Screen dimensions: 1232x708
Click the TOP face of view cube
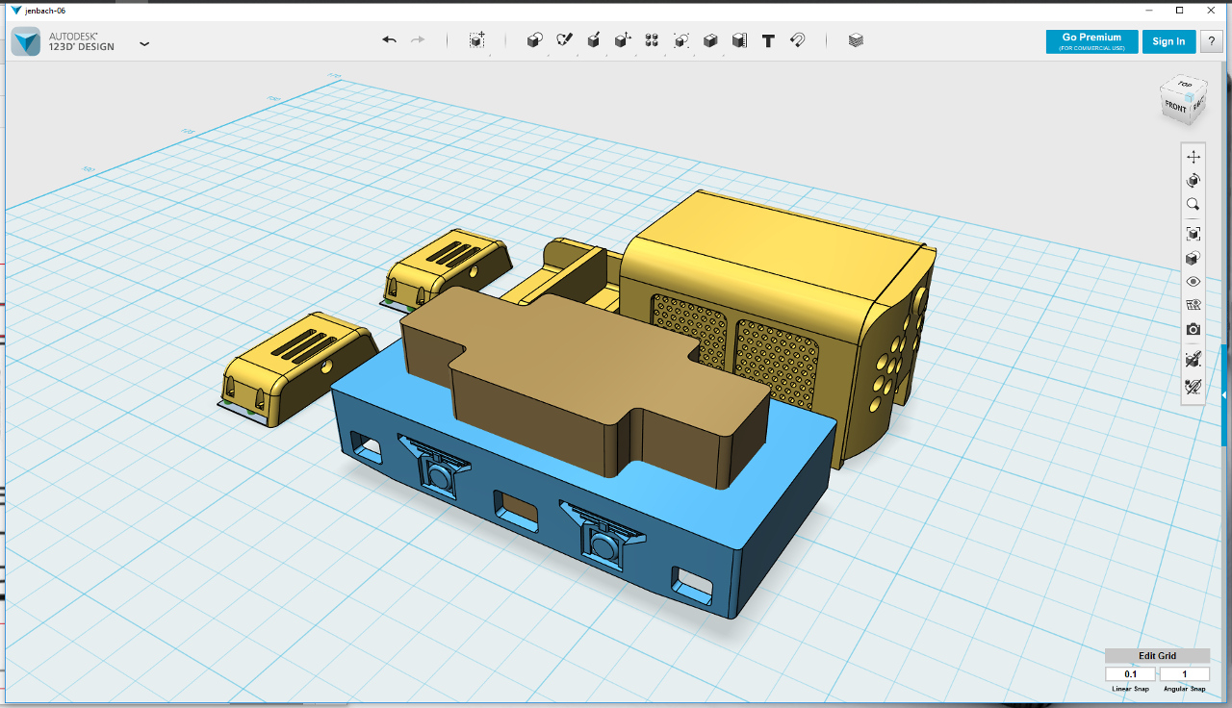[x=1185, y=86]
